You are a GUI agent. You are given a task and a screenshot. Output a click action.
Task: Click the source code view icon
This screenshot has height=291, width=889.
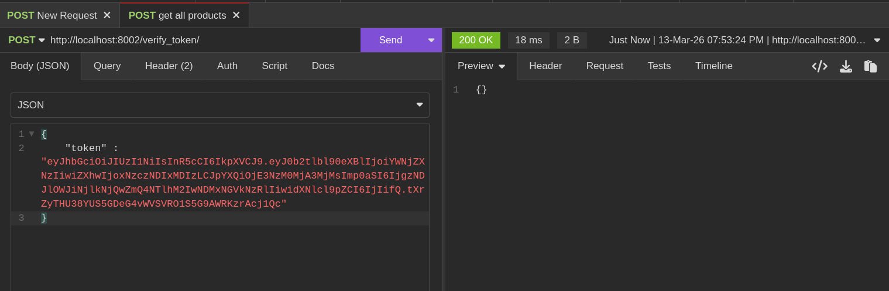click(x=819, y=66)
